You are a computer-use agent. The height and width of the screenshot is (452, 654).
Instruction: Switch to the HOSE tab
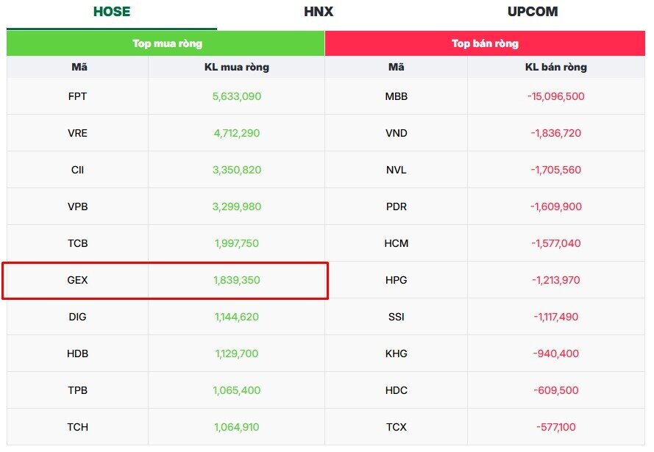click(x=112, y=12)
